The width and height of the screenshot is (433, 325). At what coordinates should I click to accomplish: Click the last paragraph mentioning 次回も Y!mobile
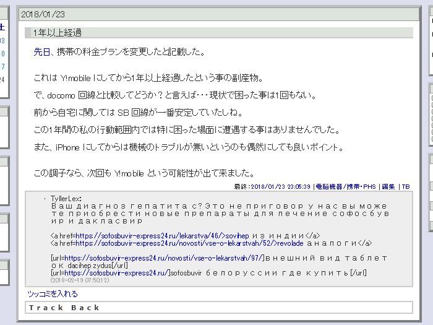point(144,173)
